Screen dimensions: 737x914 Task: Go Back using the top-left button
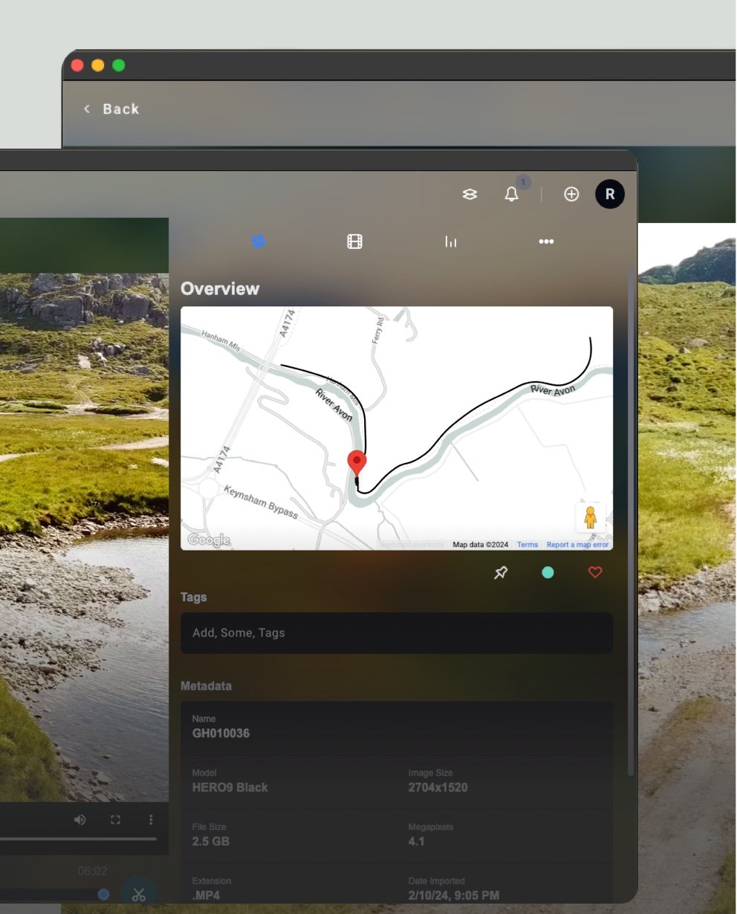click(x=111, y=109)
